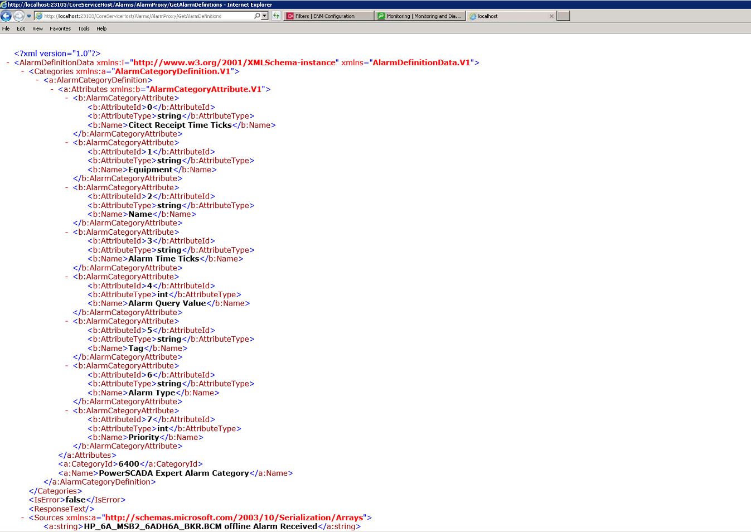The width and height of the screenshot is (751, 532).
Task: Click 'HP_6A_MSB2_6ADH6A_BKR.BCM offline Alarm Received' string
Action: [201, 526]
